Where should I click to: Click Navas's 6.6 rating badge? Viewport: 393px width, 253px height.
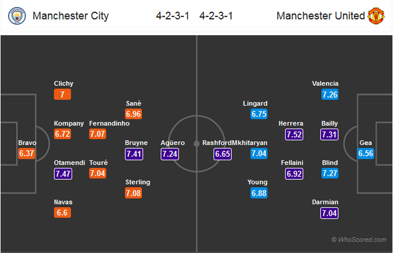(63, 213)
